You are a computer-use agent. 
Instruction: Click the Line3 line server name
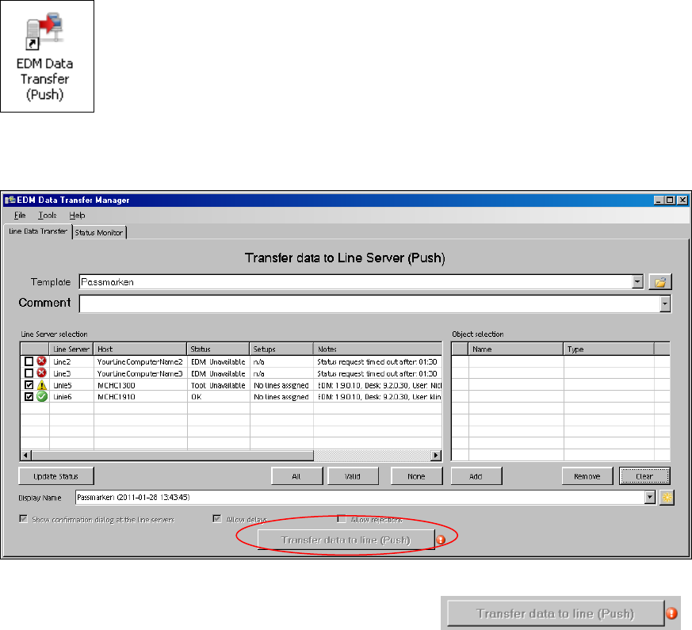(x=62, y=373)
